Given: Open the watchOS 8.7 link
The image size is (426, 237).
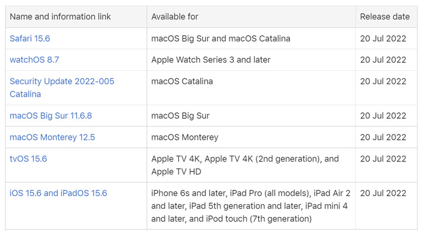Looking at the screenshot, I should coord(34,60).
